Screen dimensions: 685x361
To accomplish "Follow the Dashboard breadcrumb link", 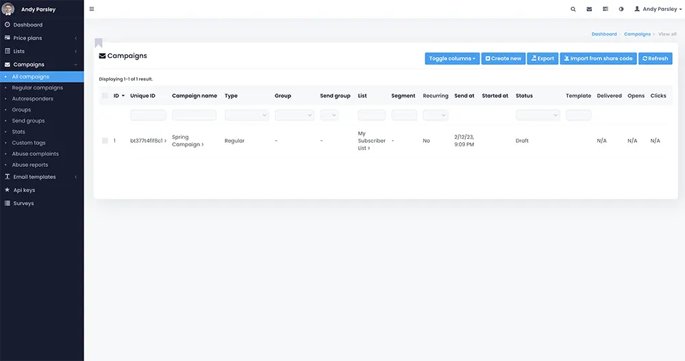I will (x=604, y=34).
